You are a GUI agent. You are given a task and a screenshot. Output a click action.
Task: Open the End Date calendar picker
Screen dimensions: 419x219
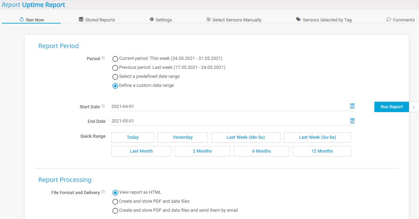(352, 120)
